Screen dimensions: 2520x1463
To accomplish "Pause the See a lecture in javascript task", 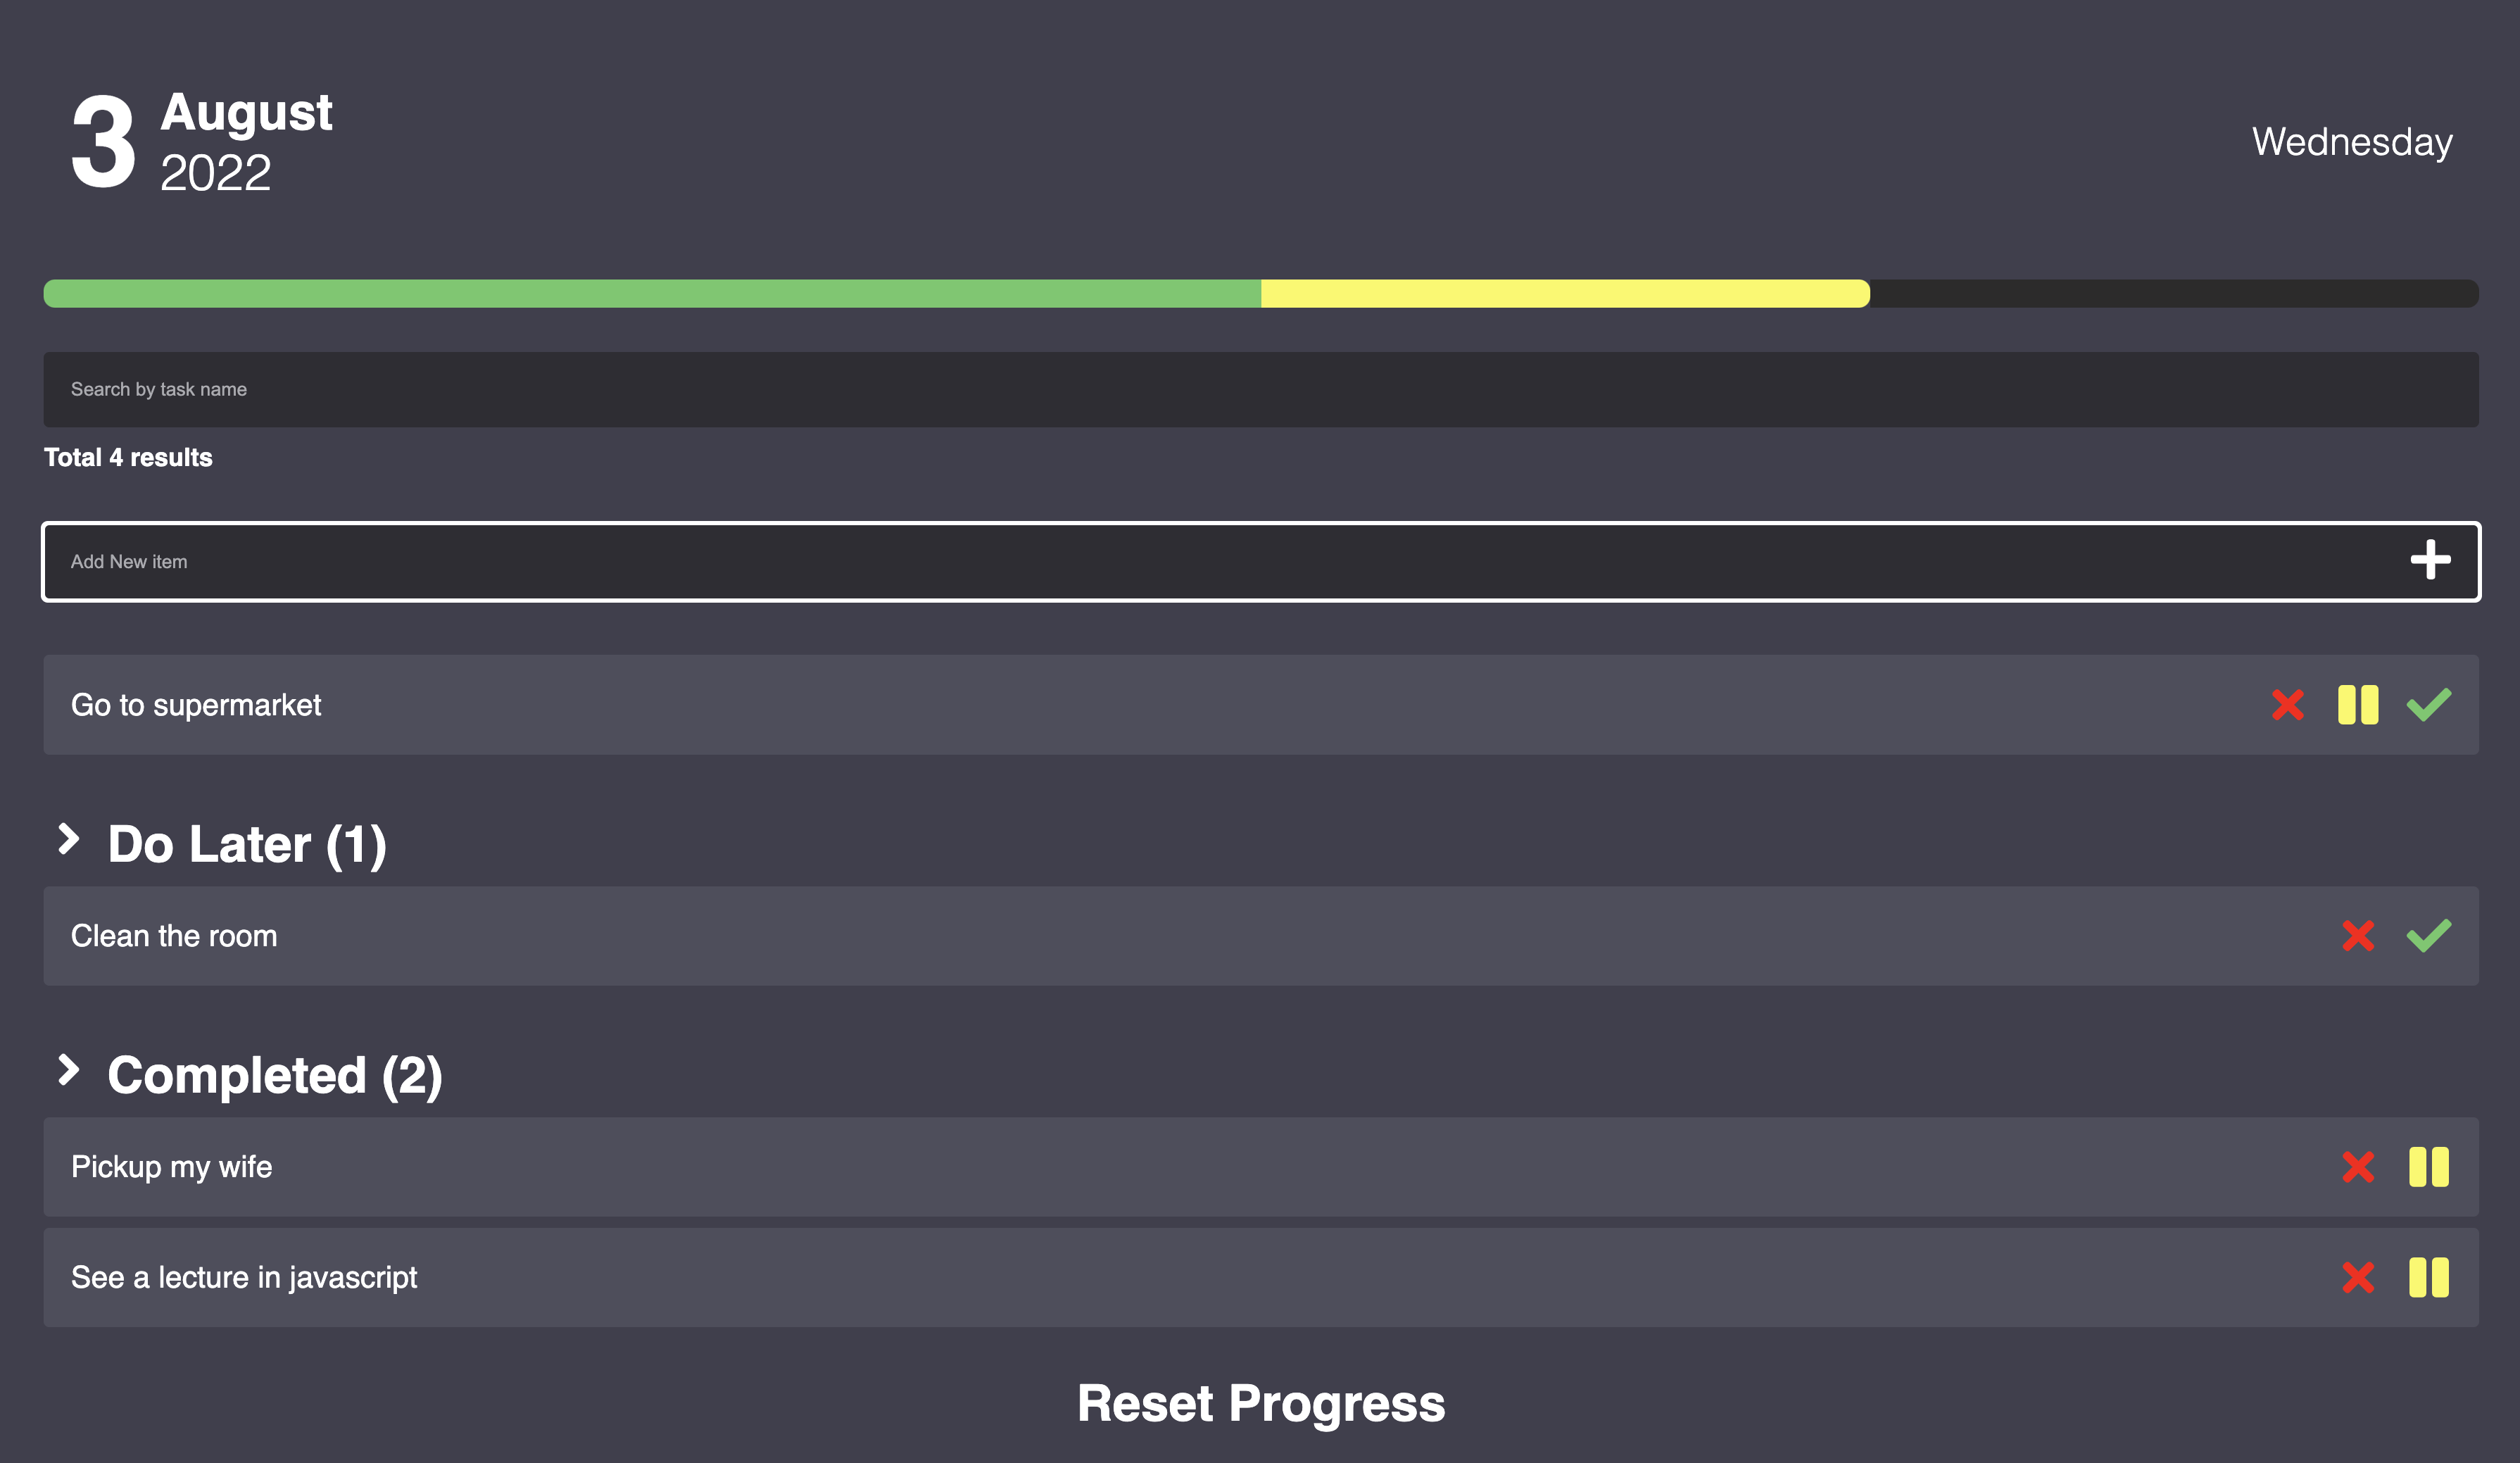I will [x=2429, y=1278].
